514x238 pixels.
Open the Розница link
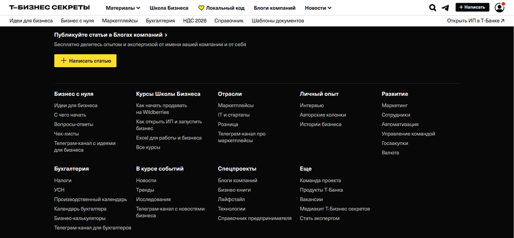click(228, 124)
